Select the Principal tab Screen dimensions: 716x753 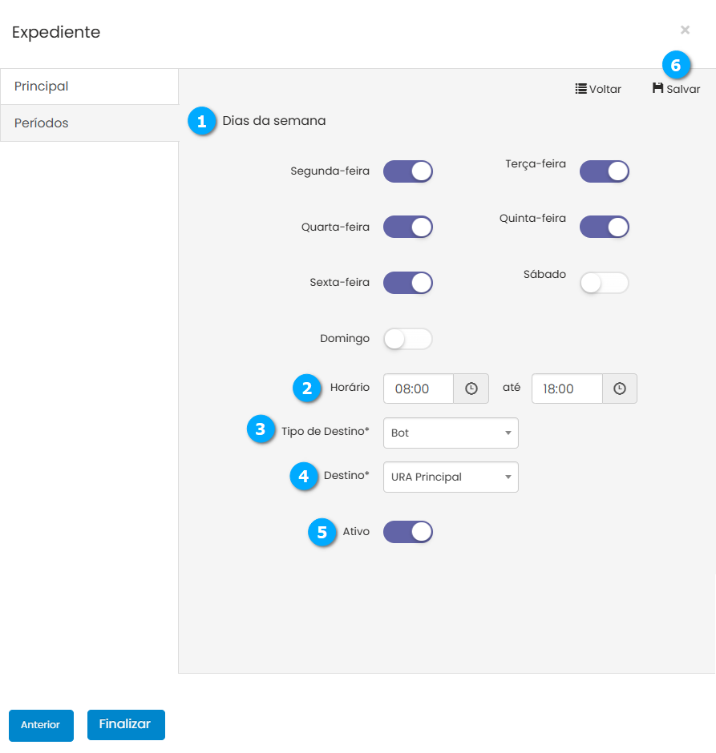pyautogui.click(x=89, y=87)
